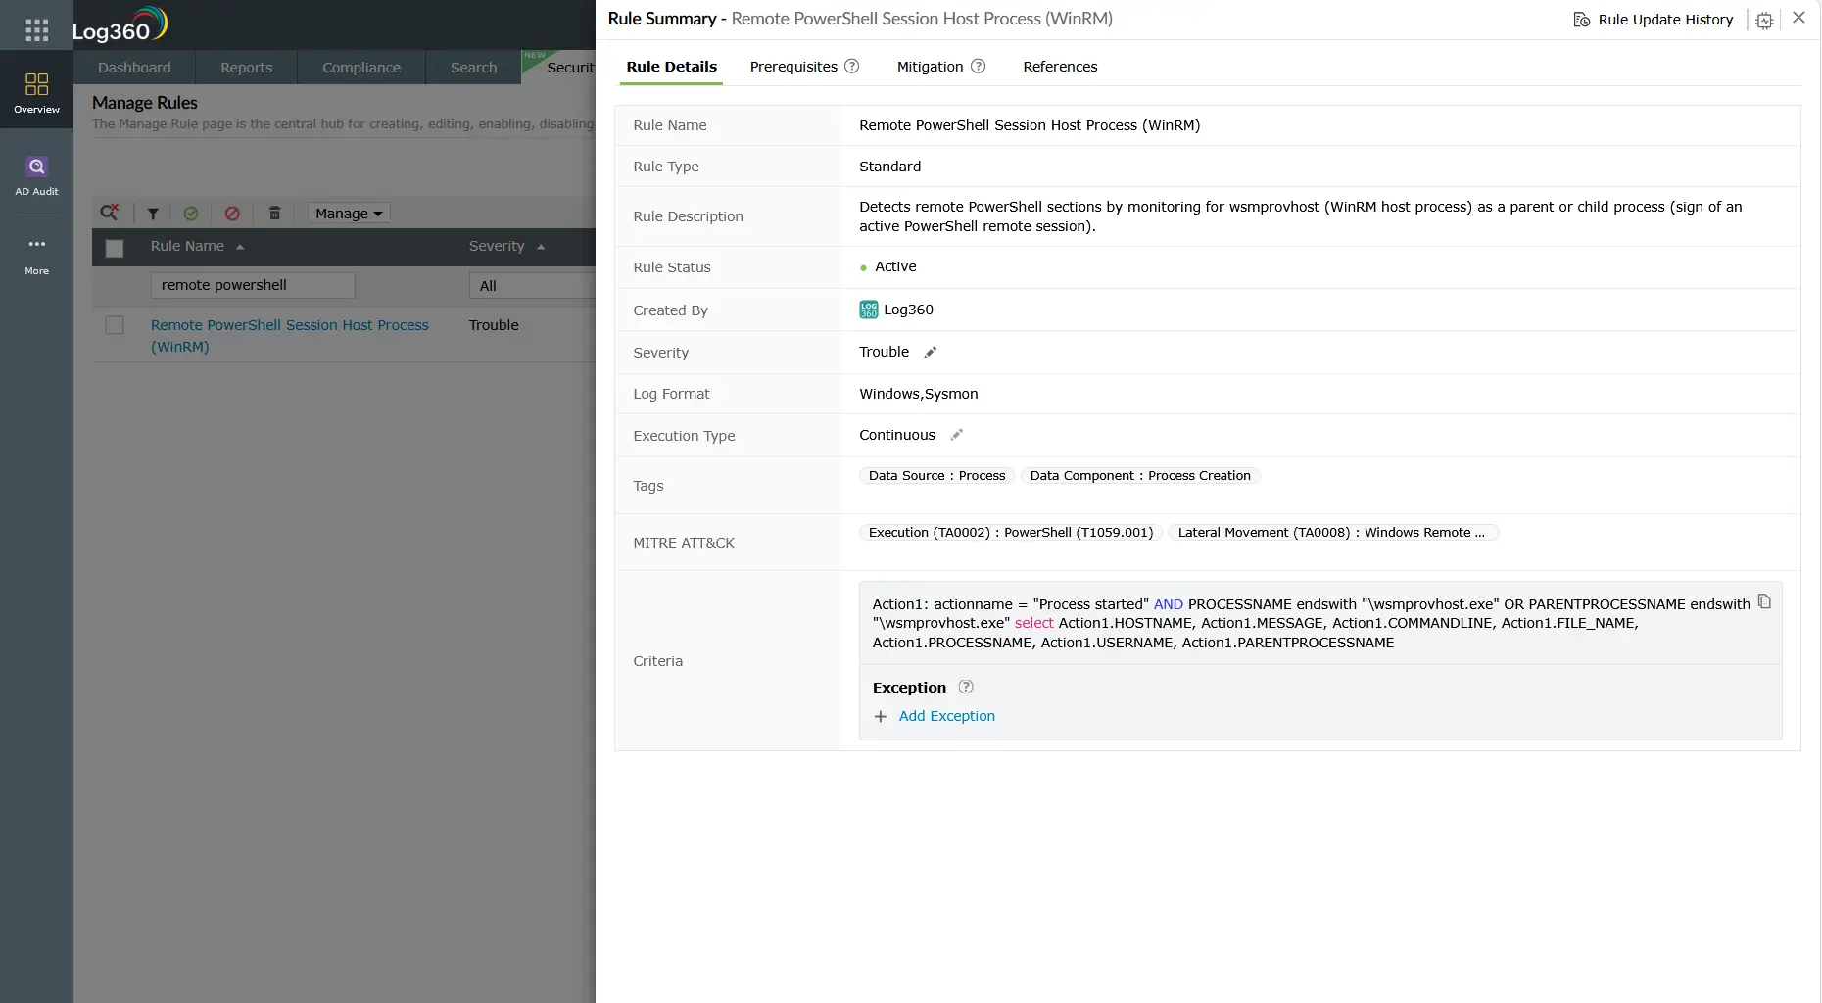Open the Manage dropdown

tap(349, 214)
